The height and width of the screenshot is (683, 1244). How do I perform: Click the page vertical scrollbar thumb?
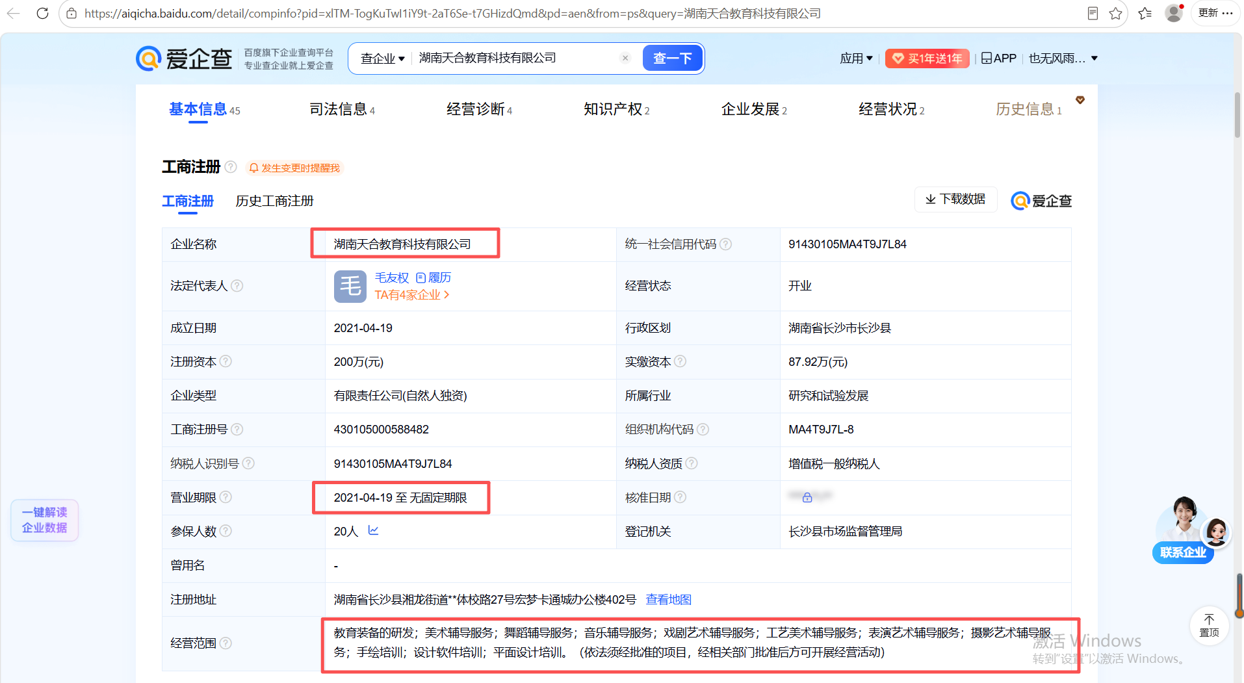1238,114
